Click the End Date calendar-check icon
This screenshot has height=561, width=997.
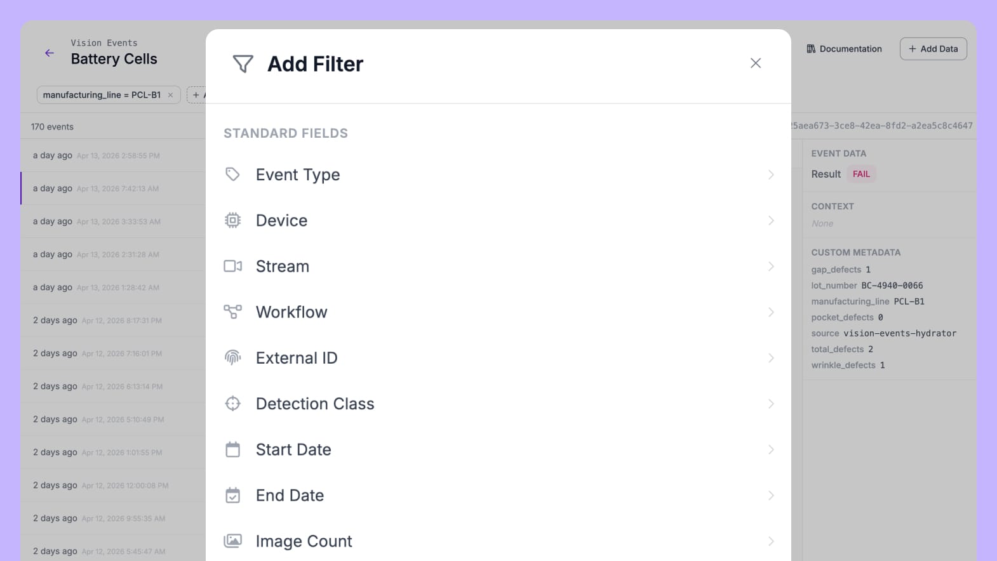click(232, 495)
